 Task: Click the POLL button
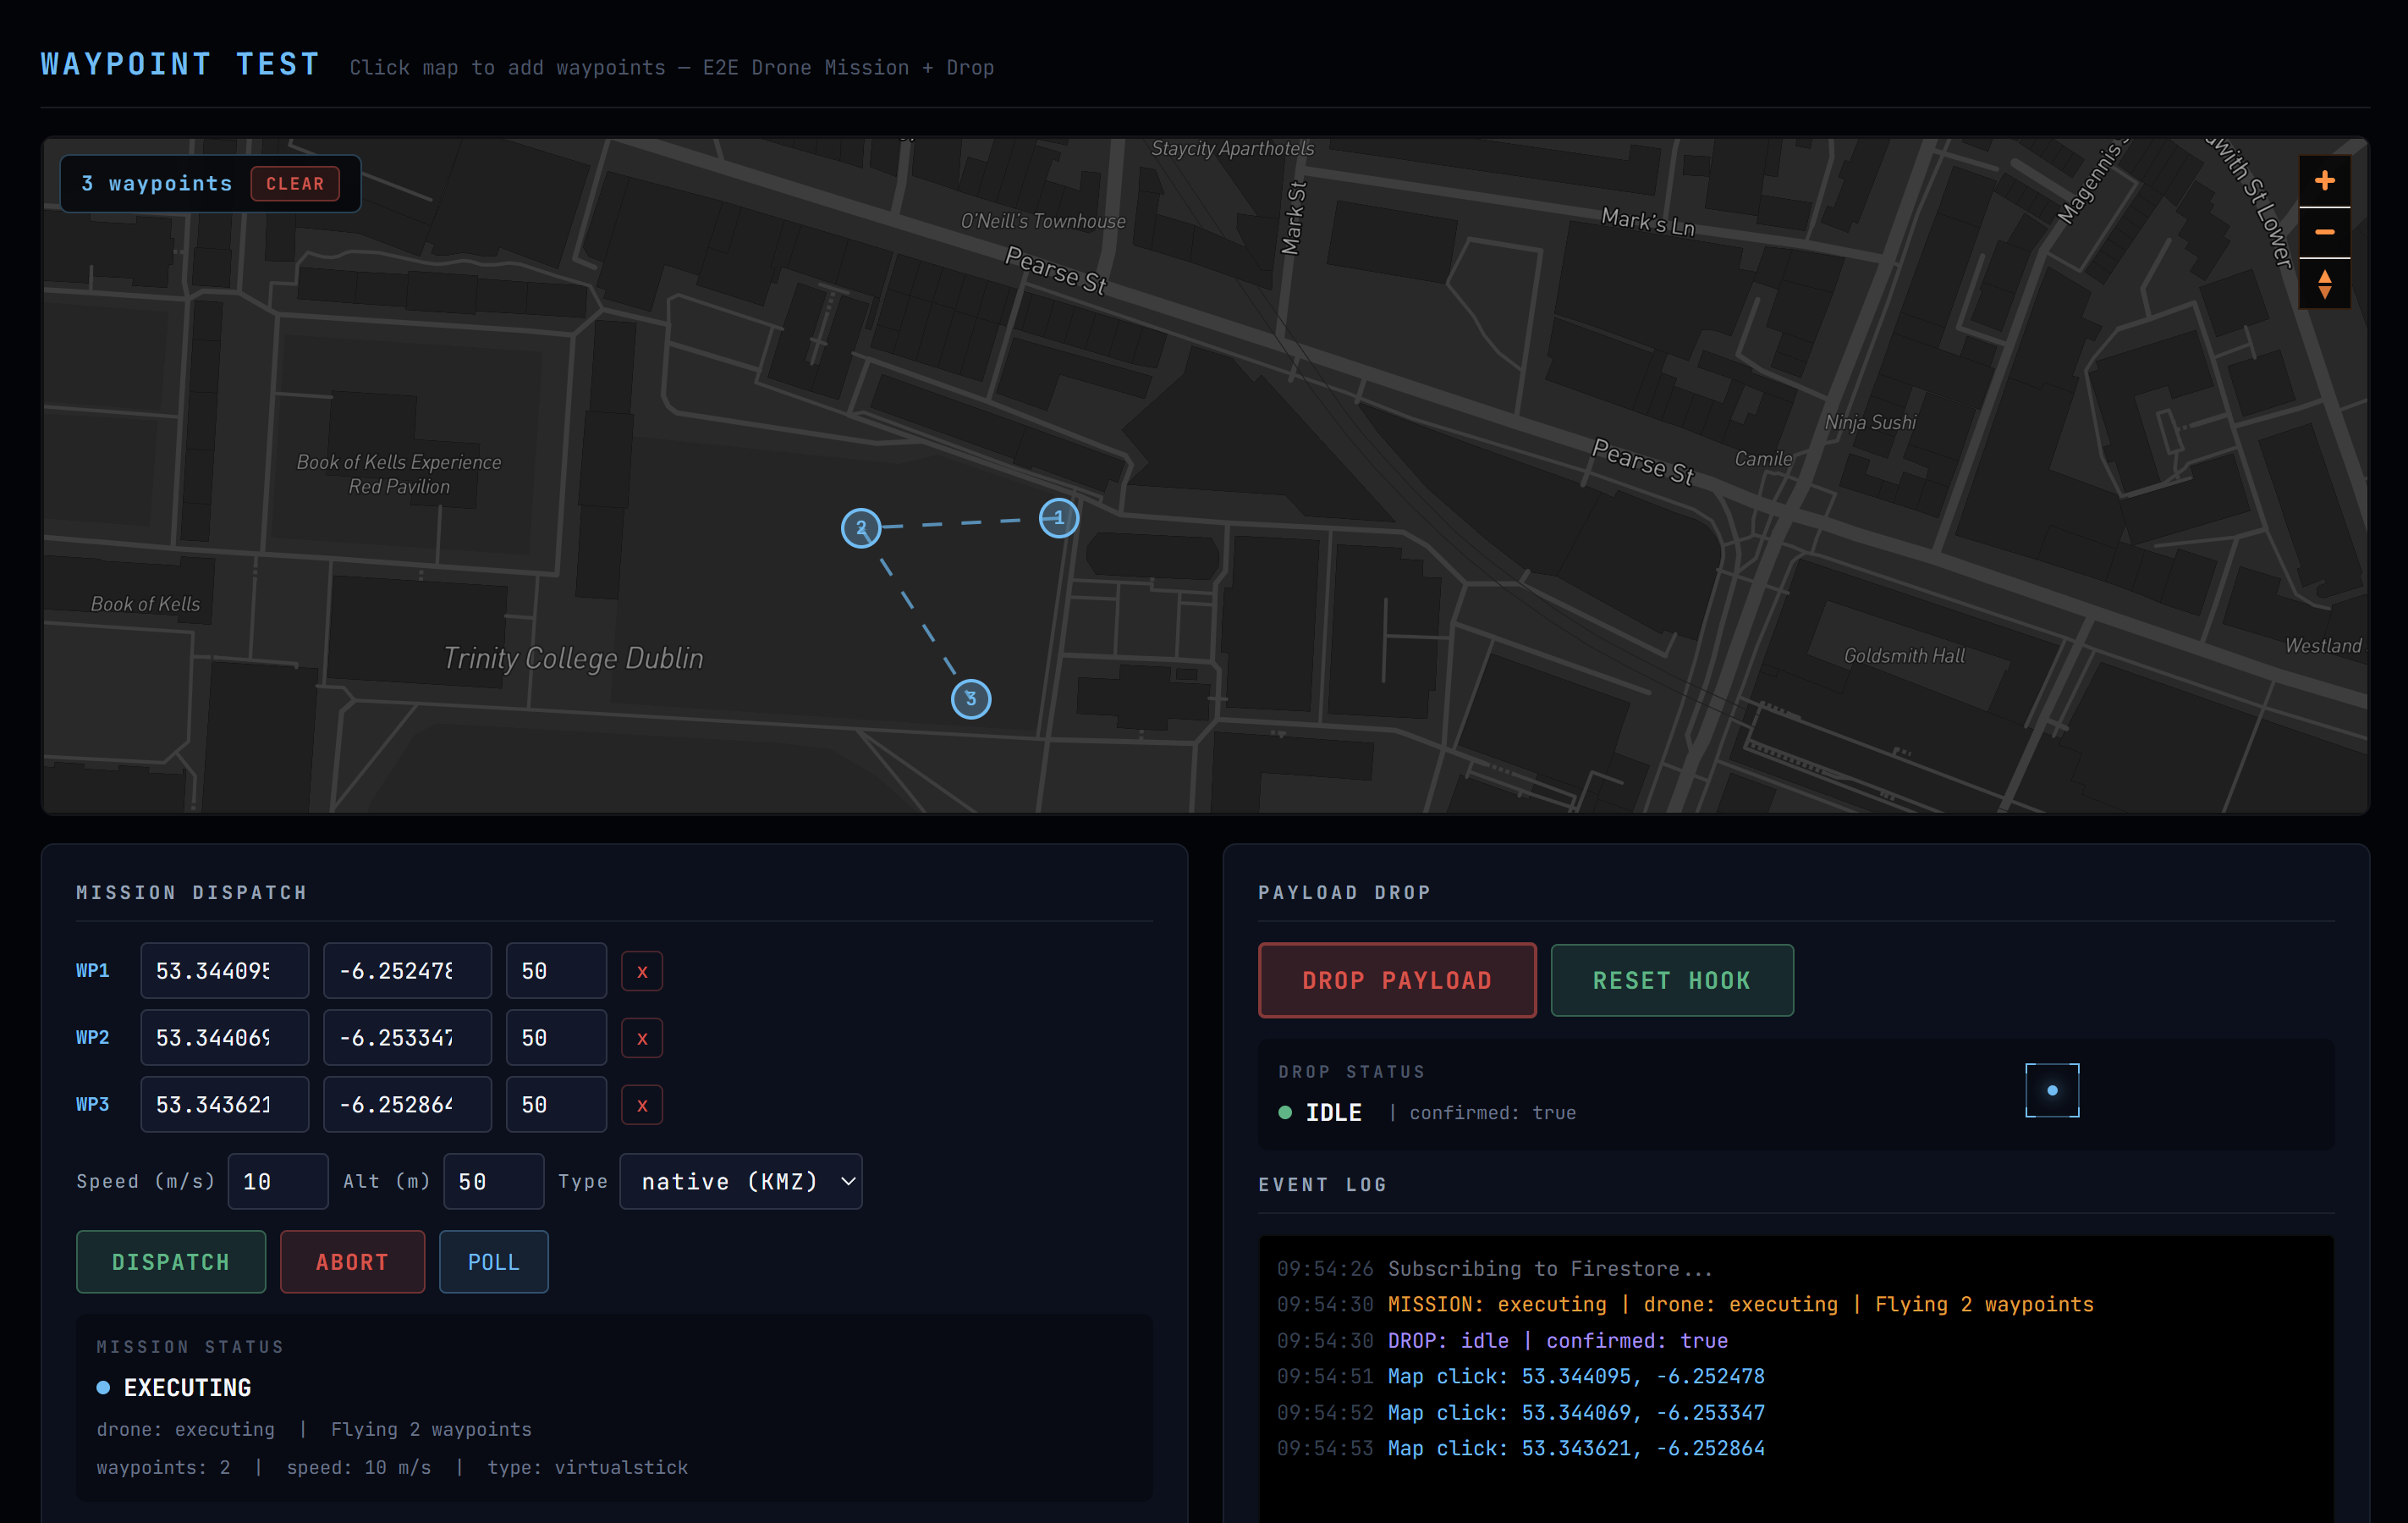pyautogui.click(x=494, y=1261)
